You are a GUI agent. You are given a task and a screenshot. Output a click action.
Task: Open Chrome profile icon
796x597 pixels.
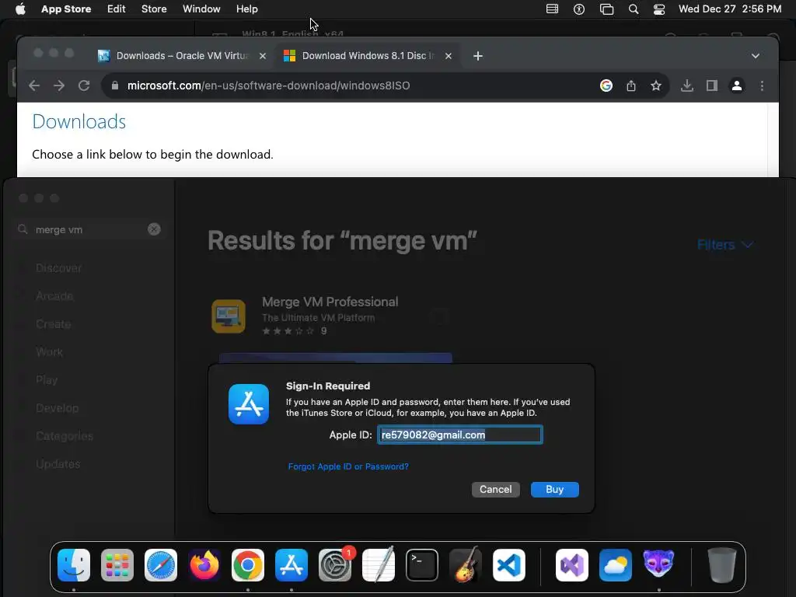point(737,86)
